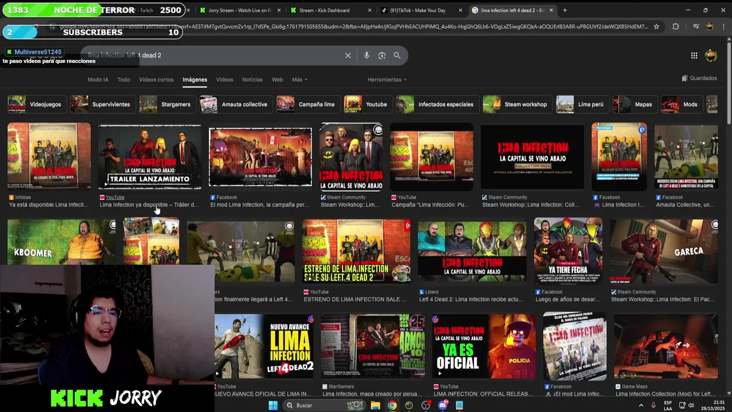Open the 'Ya tiene fecha' Facebook thumbnail
Image resolution: width=732 pixels, height=412 pixels.
coord(568,251)
